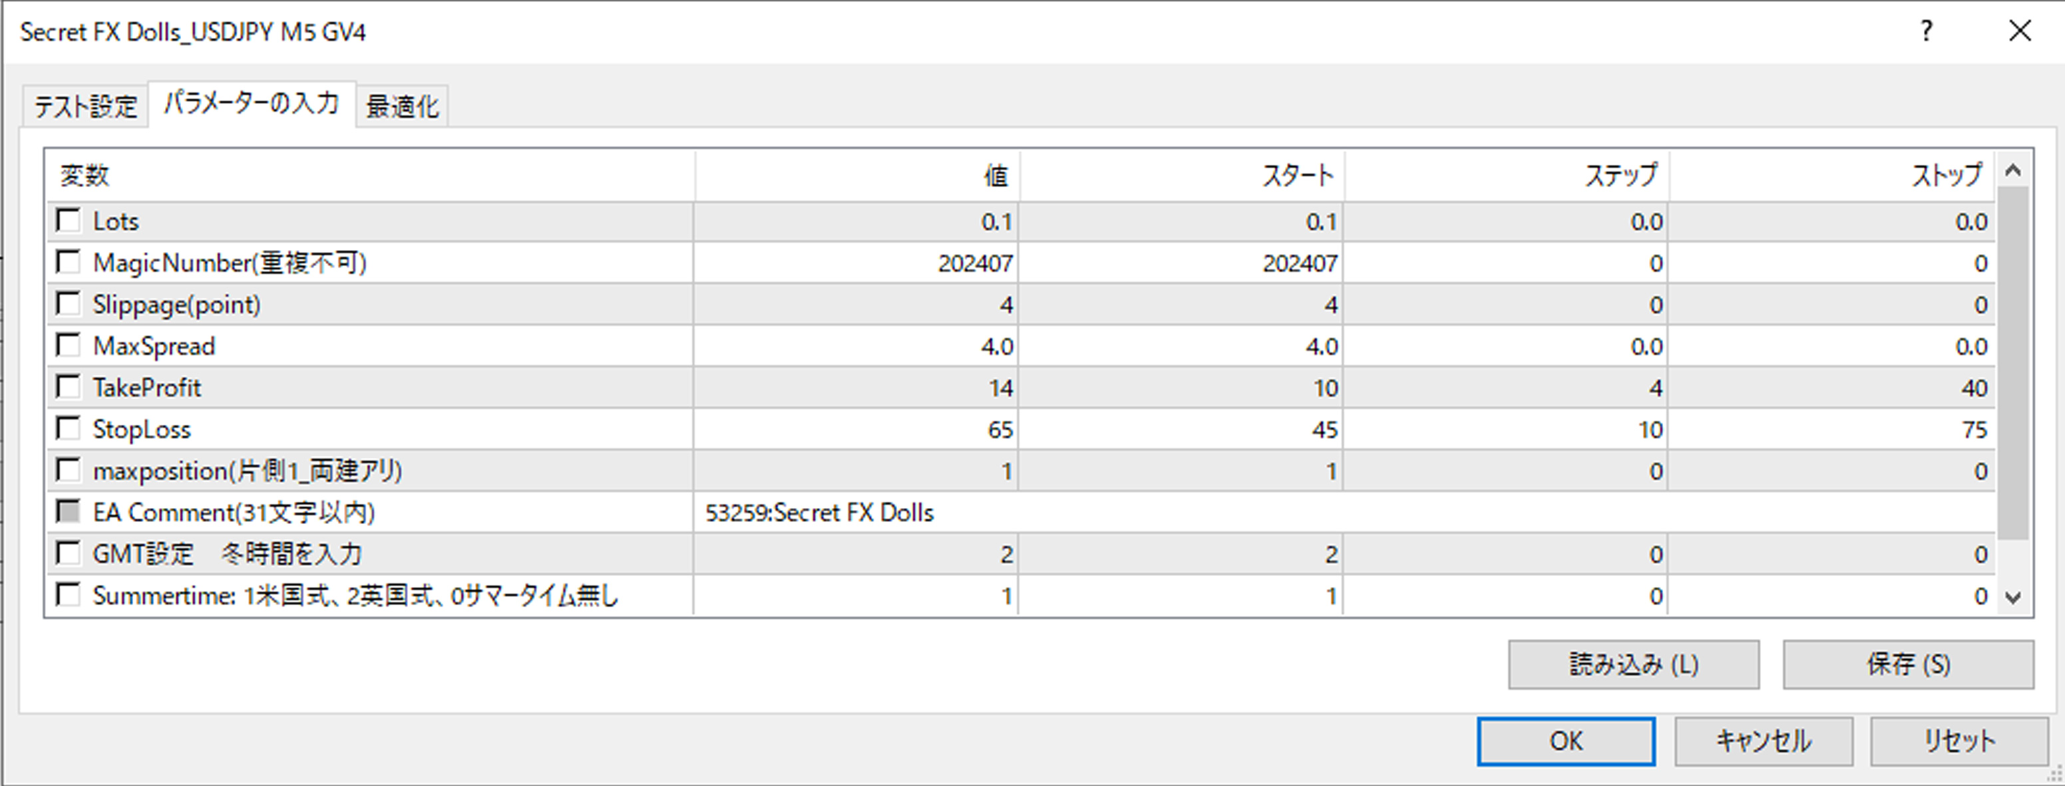Click the help question mark icon
Screen dimensions: 2065x786
[x=1927, y=31]
